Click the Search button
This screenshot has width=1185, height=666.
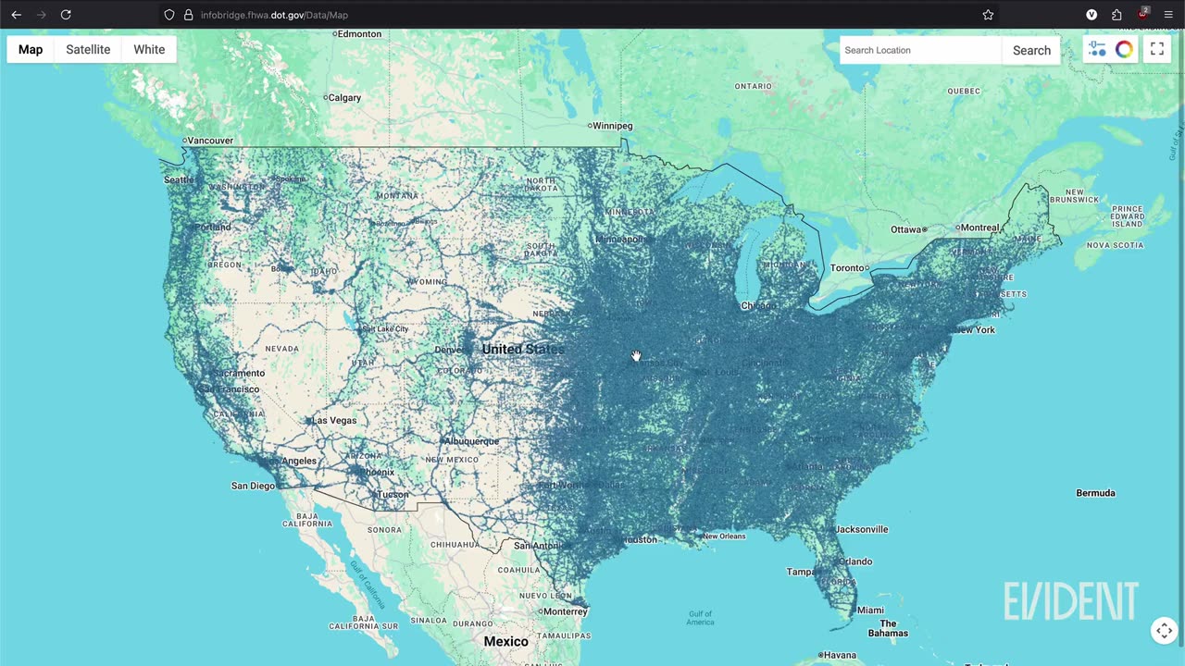(1031, 51)
